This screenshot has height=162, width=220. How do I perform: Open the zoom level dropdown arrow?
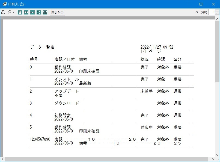pyautogui.click(x=13, y=12)
